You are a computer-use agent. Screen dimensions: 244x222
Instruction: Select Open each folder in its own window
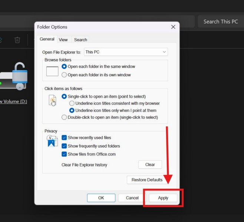click(x=64, y=75)
